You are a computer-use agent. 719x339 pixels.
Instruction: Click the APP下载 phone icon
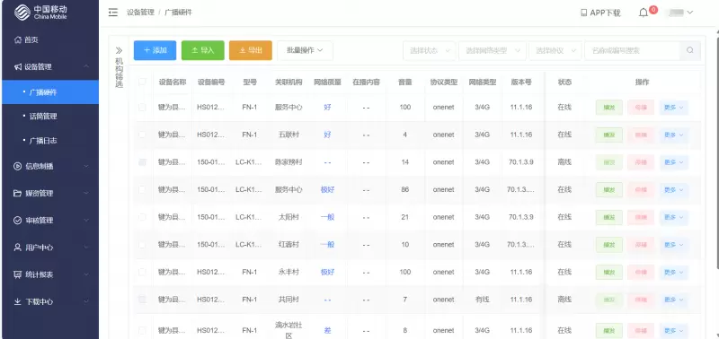coord(583,13)
